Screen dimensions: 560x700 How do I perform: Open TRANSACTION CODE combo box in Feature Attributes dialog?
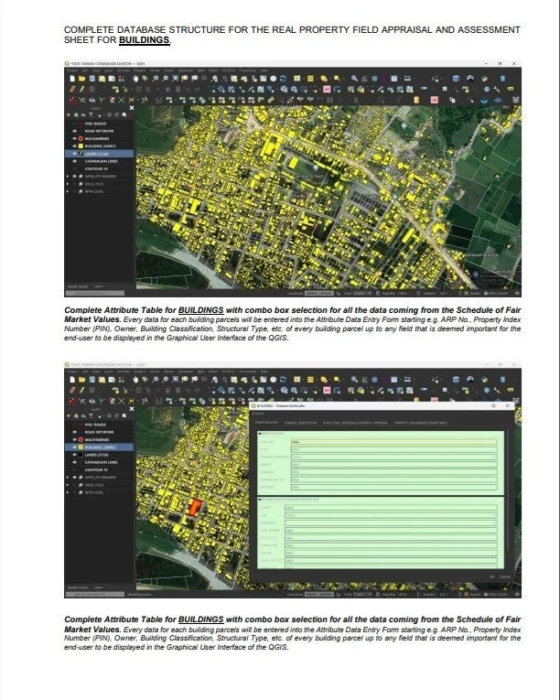pos(393,458)
